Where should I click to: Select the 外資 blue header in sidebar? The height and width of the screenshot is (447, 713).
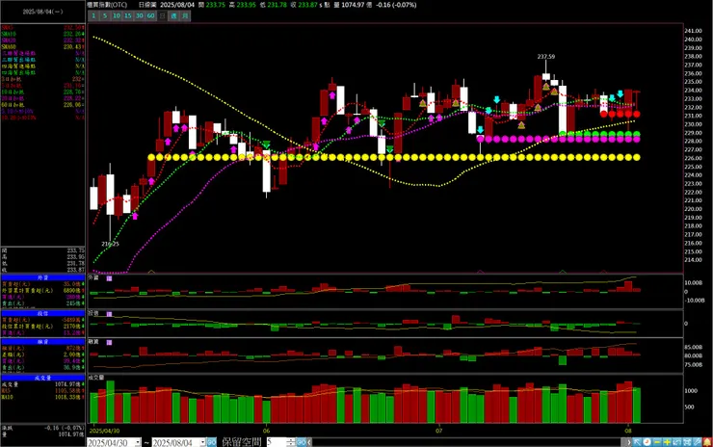pos(42,276)
